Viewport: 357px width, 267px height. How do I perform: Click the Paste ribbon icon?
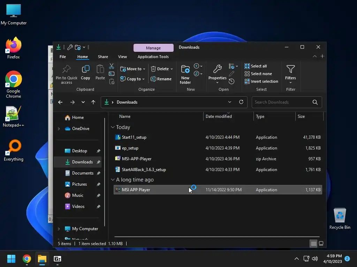click(x=100, y=69)
